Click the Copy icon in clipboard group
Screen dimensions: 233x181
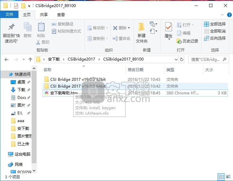point(28,27)
